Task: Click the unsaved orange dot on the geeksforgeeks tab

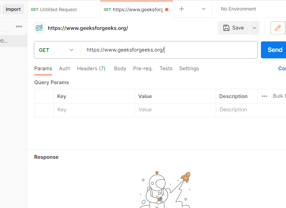Action: (x=167, y=10)
